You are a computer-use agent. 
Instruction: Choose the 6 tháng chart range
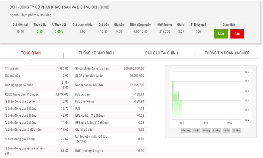click(217, 131)
